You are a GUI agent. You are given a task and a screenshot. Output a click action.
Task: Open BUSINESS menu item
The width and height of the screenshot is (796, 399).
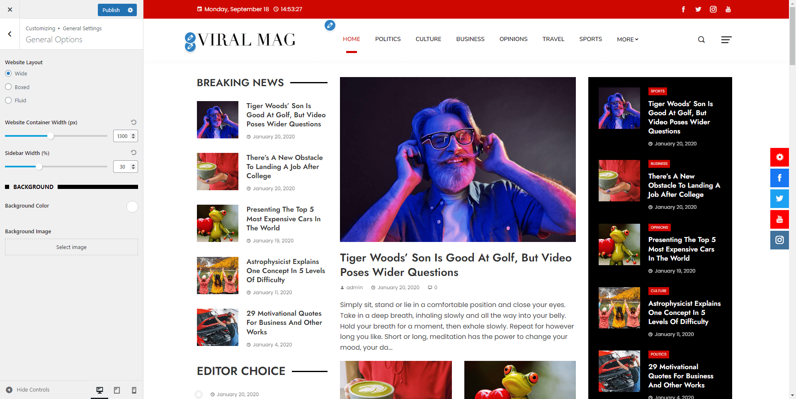click(x=471, y=39)
